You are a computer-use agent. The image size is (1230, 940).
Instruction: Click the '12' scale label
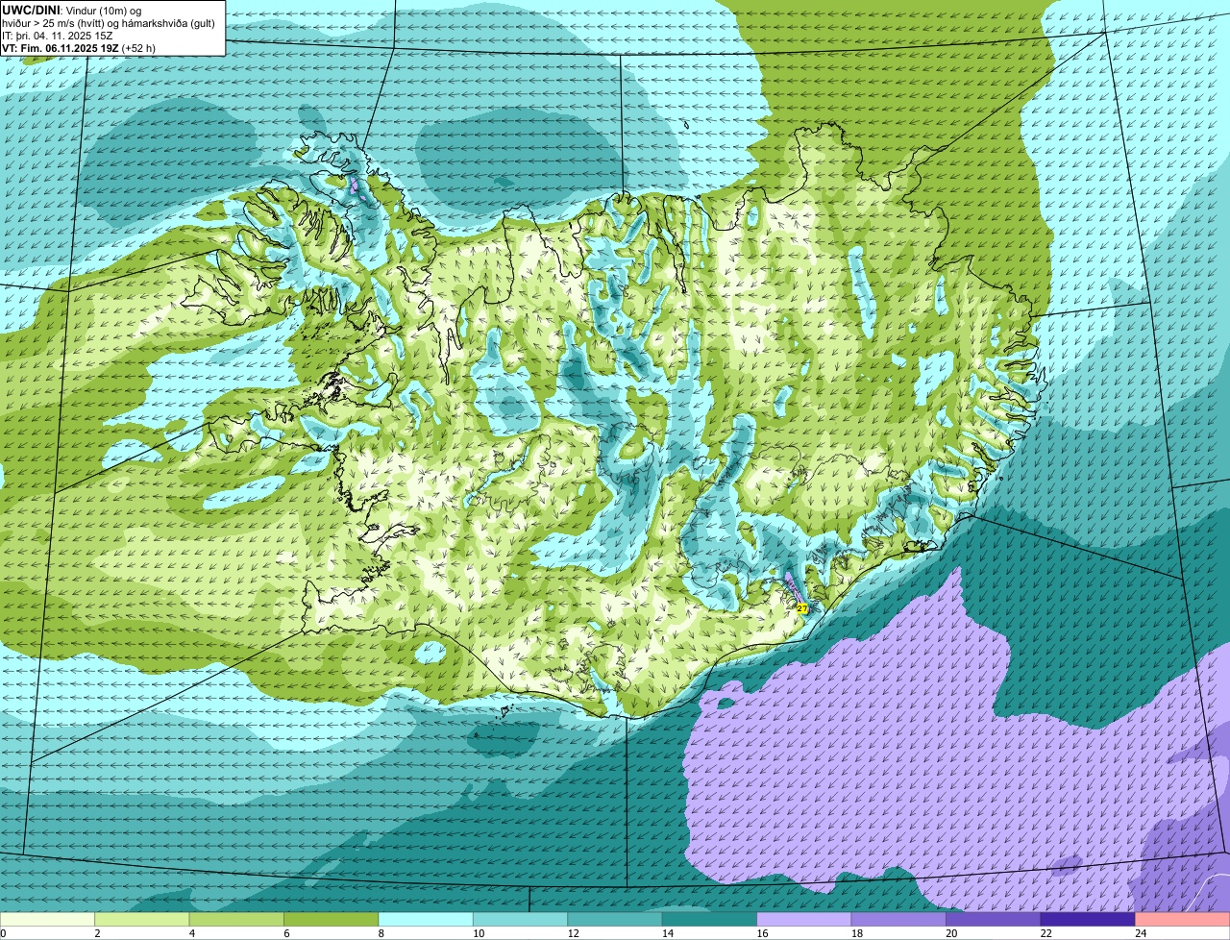[574, 933]
